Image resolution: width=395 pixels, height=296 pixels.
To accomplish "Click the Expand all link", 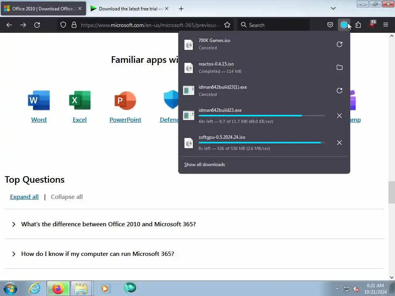I will click(x=24, y=197).
